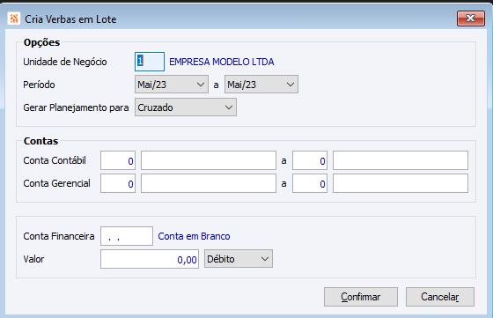Image resolution: width=493 pixels, height=318 pixels.
Task: Click the Cancelar button
Action: [440, 297]
